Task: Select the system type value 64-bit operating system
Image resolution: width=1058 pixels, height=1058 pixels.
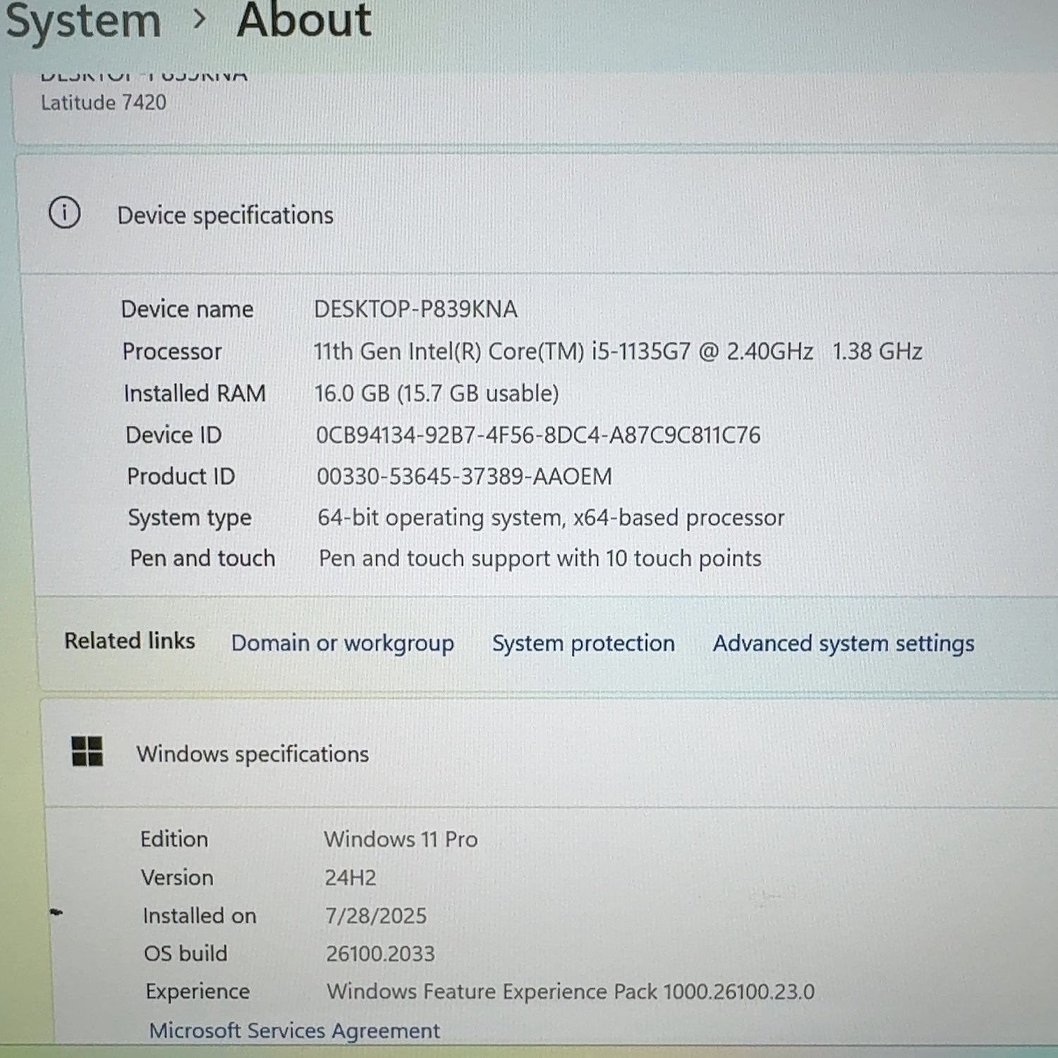Action: pos(551,518)
